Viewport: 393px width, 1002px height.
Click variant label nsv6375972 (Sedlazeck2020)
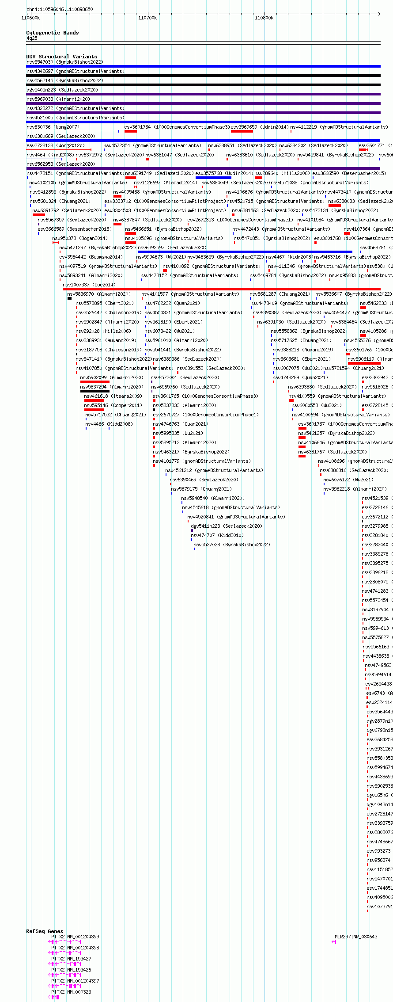[110, 155]
